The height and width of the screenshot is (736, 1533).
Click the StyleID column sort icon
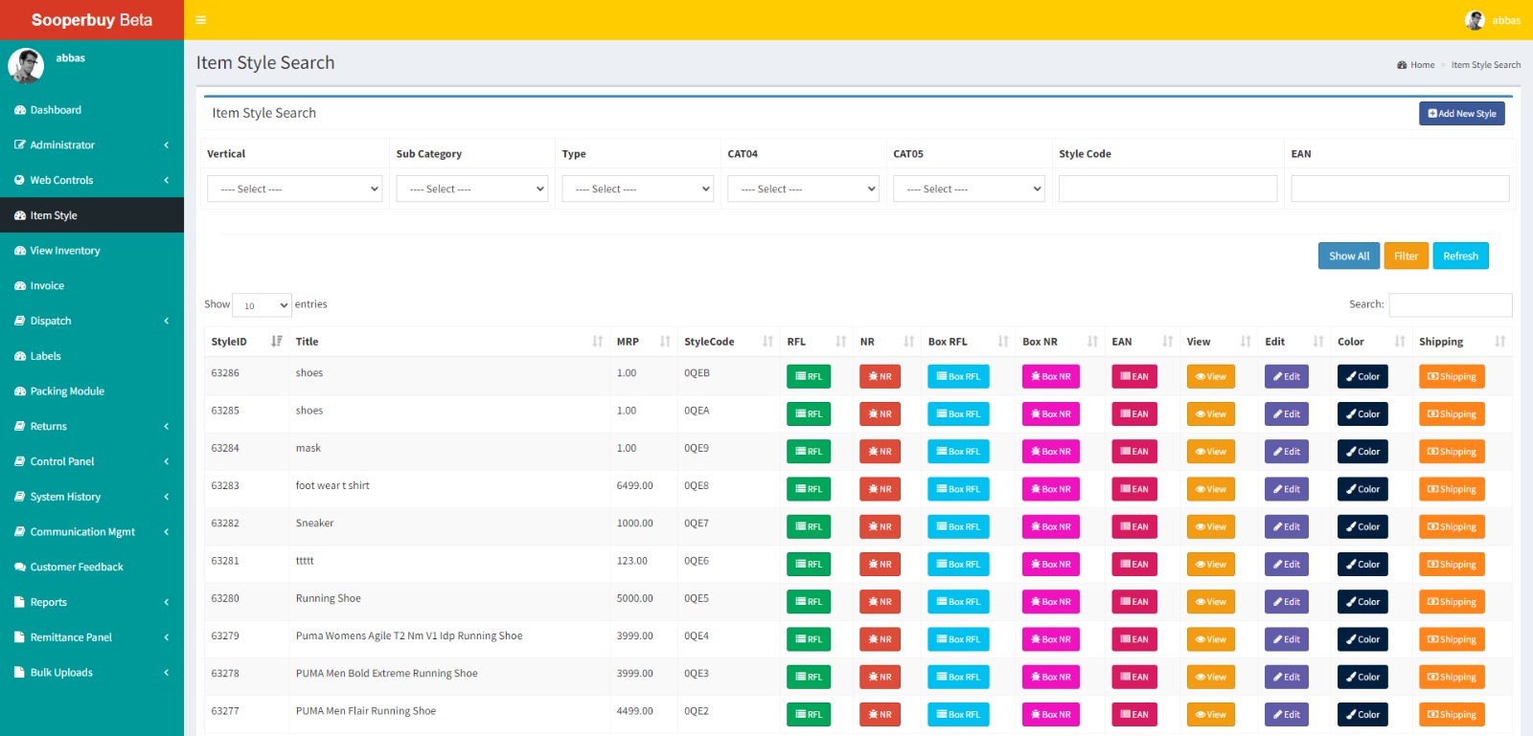pyautogui.click(x=276, y=342)
